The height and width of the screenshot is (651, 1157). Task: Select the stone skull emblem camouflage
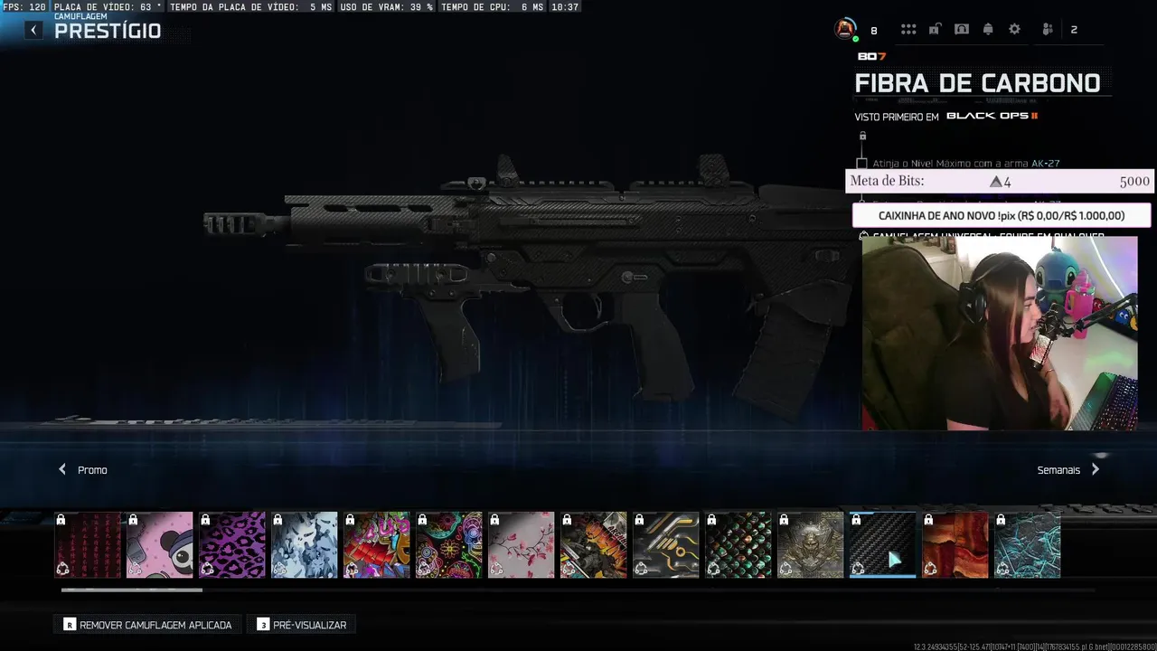click(x=811, y=545)
